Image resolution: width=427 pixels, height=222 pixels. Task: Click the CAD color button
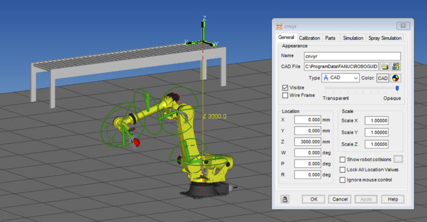pyautogui.click(x=383, y=78)
